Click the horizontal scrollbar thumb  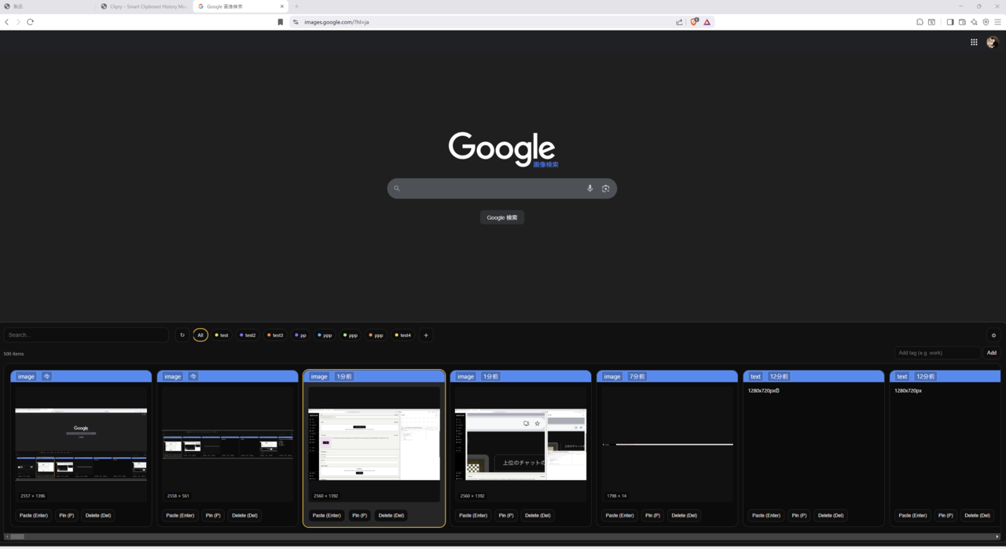17,536
